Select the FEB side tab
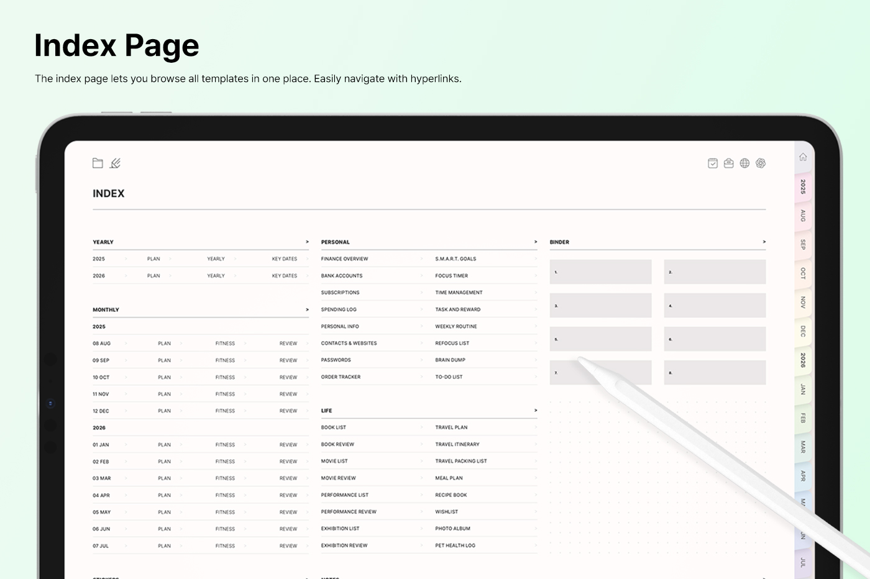The height and width of the screenshot is (579, 870). [803, 418]
